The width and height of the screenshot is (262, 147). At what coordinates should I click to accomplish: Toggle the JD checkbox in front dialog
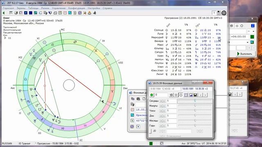pyautogui.click(x=150, y=131)
